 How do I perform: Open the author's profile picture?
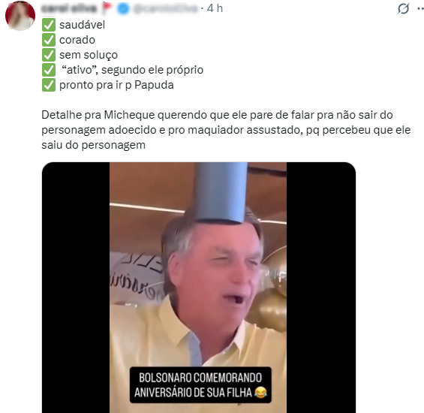pyautogui.click(x=20, y=16)
